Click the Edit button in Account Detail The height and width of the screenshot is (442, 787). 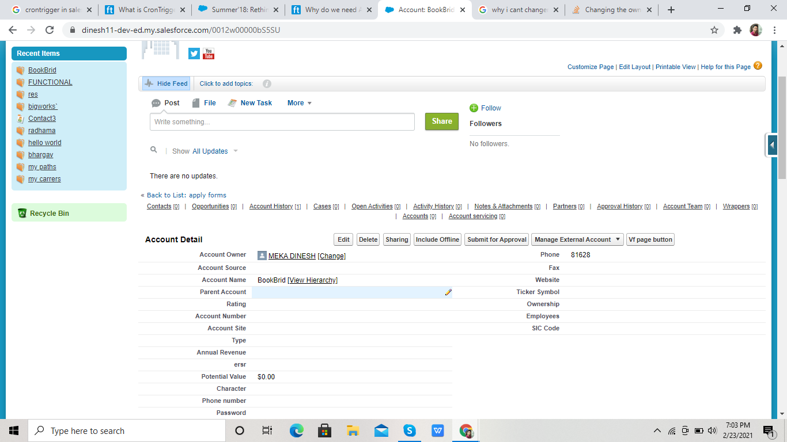coord(344,239)
